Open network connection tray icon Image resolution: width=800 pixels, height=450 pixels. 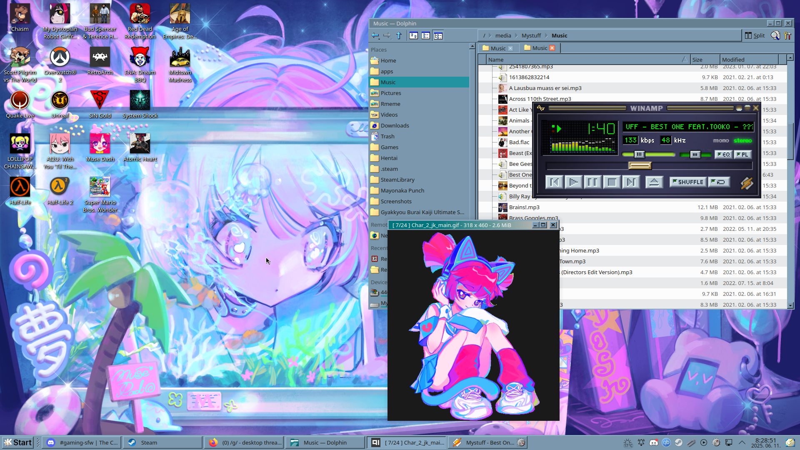click(x=729, y=442)
